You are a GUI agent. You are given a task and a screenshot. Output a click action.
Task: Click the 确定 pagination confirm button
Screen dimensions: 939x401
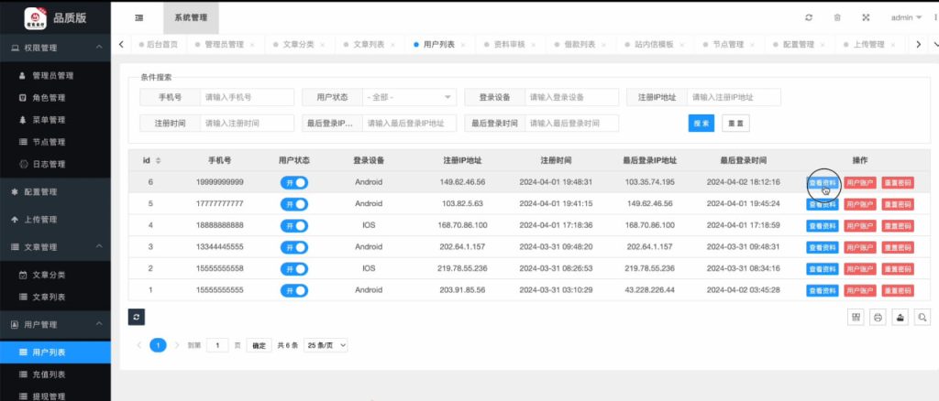(x=259, y=345)
